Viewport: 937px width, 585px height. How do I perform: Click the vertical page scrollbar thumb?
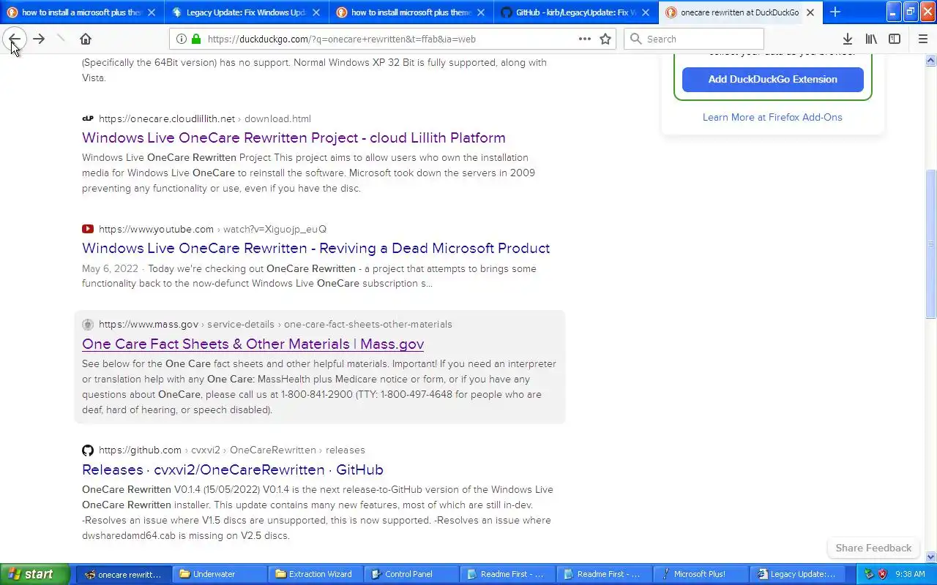tap(931, 244)
